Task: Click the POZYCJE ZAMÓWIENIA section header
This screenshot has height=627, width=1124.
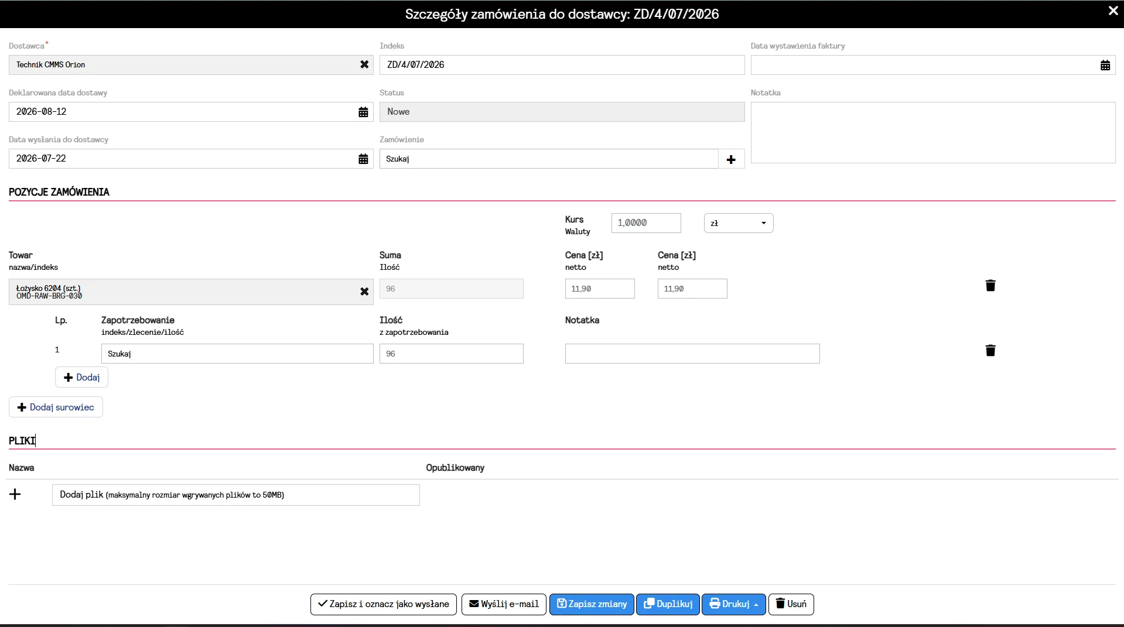Action: [x=59, y=192]
